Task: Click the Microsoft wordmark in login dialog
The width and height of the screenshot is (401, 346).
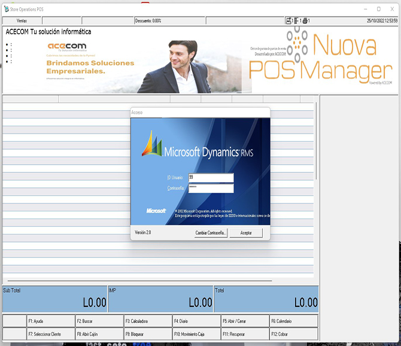Action: click(x=156, y=211)
